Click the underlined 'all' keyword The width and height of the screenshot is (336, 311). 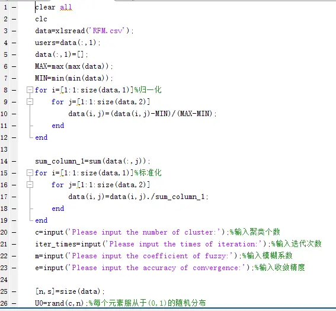(x=66, y=7)
